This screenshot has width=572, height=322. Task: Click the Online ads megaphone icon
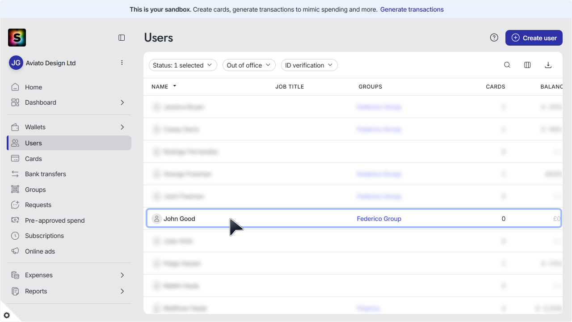pos(15,251)
